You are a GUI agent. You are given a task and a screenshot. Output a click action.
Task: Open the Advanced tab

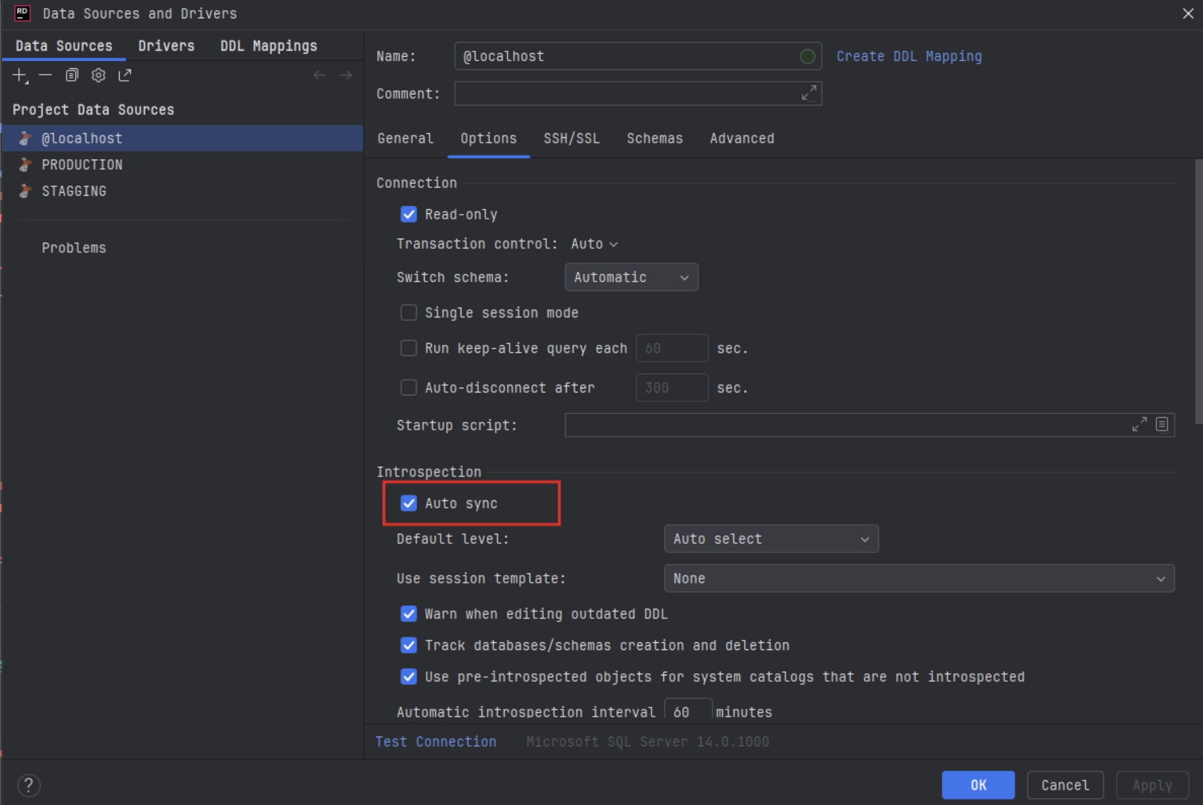pos(742,138)
